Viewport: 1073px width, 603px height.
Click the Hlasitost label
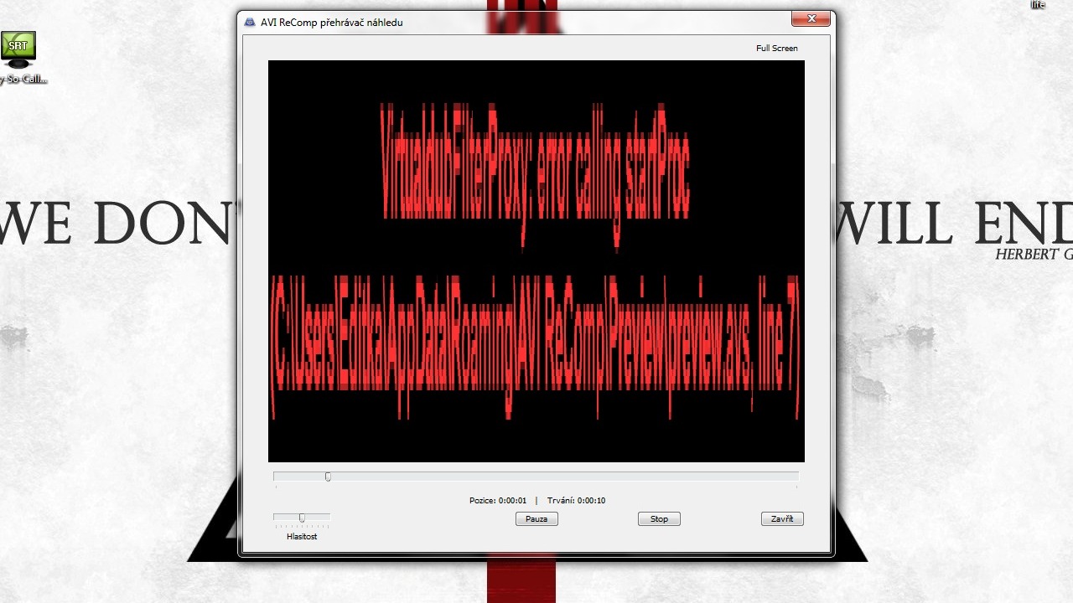coord(302,537)
